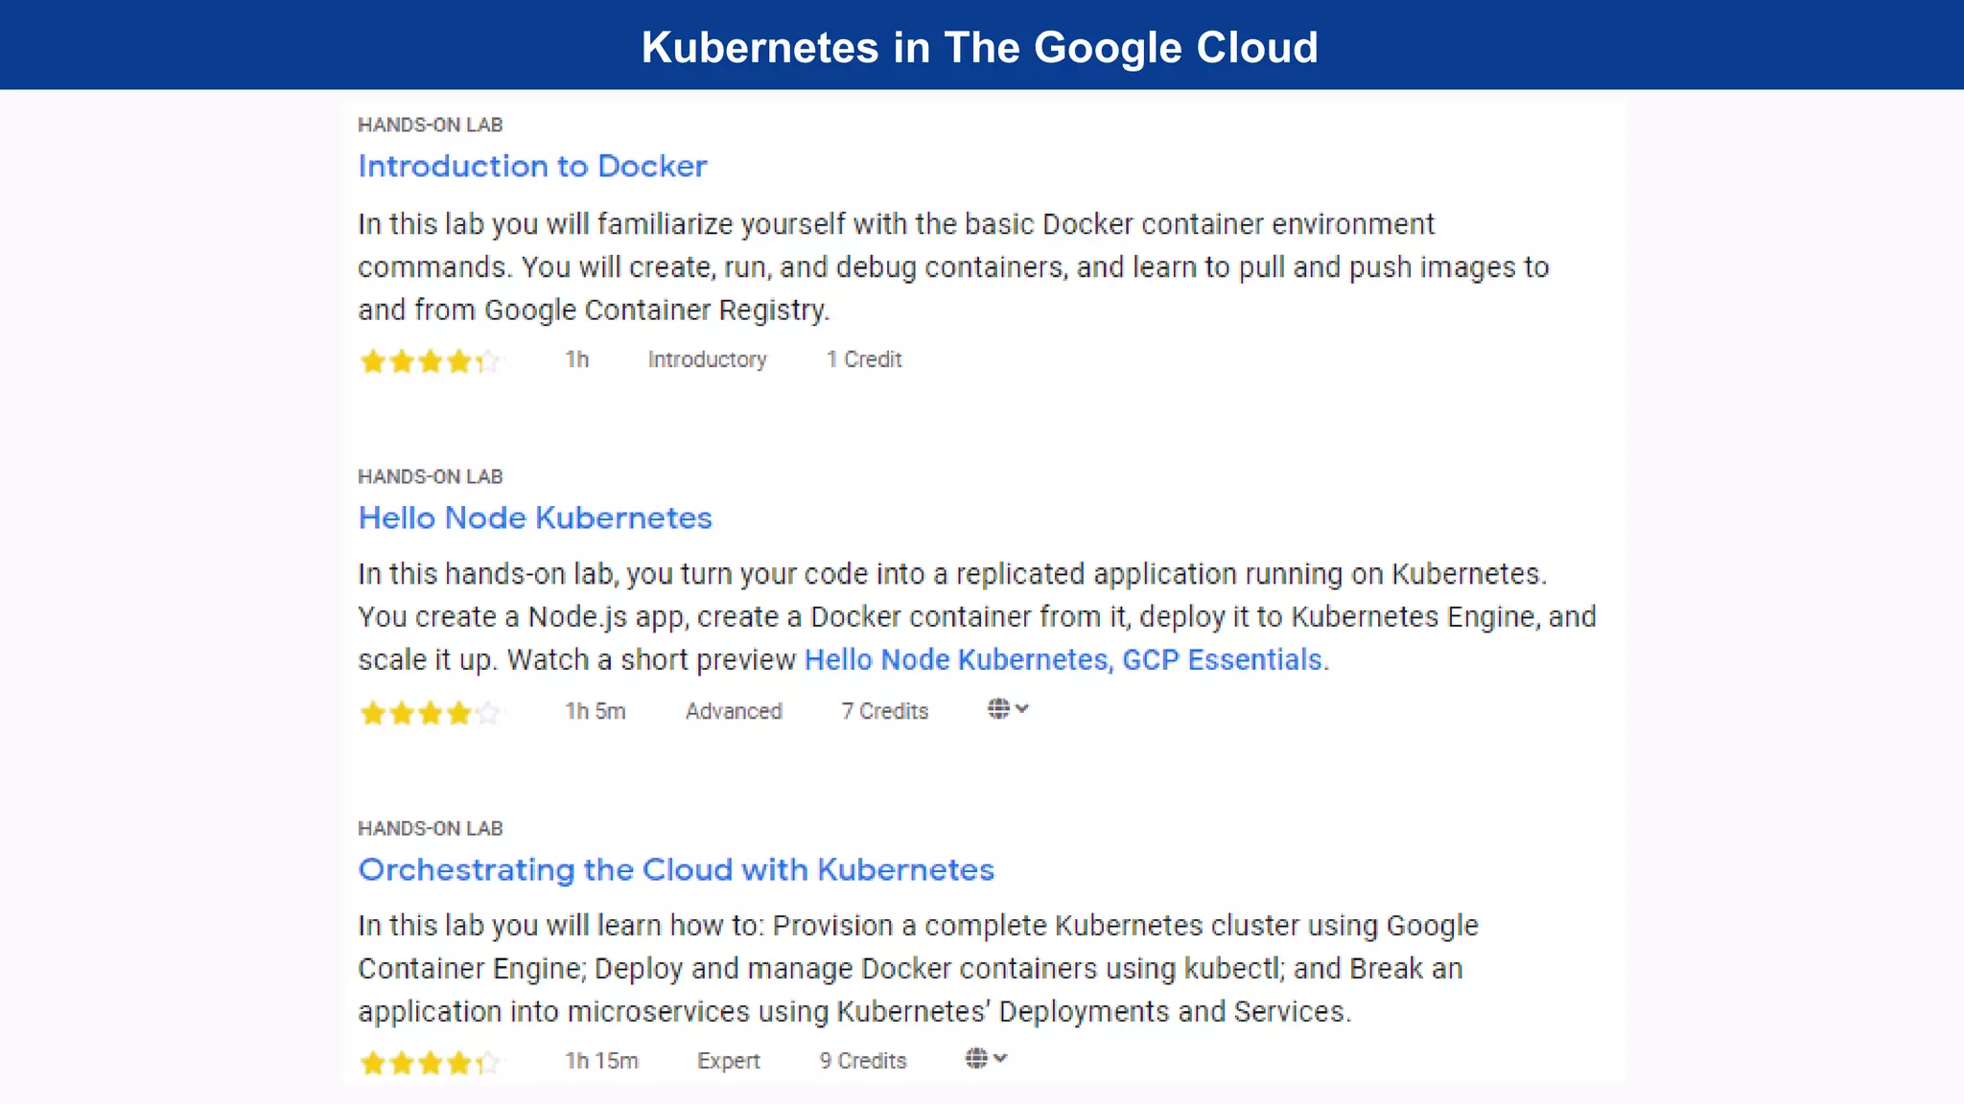Viewport: 1964px width, 1104px height.
Task: Click the "7 Credits" label
Action: 885,711
